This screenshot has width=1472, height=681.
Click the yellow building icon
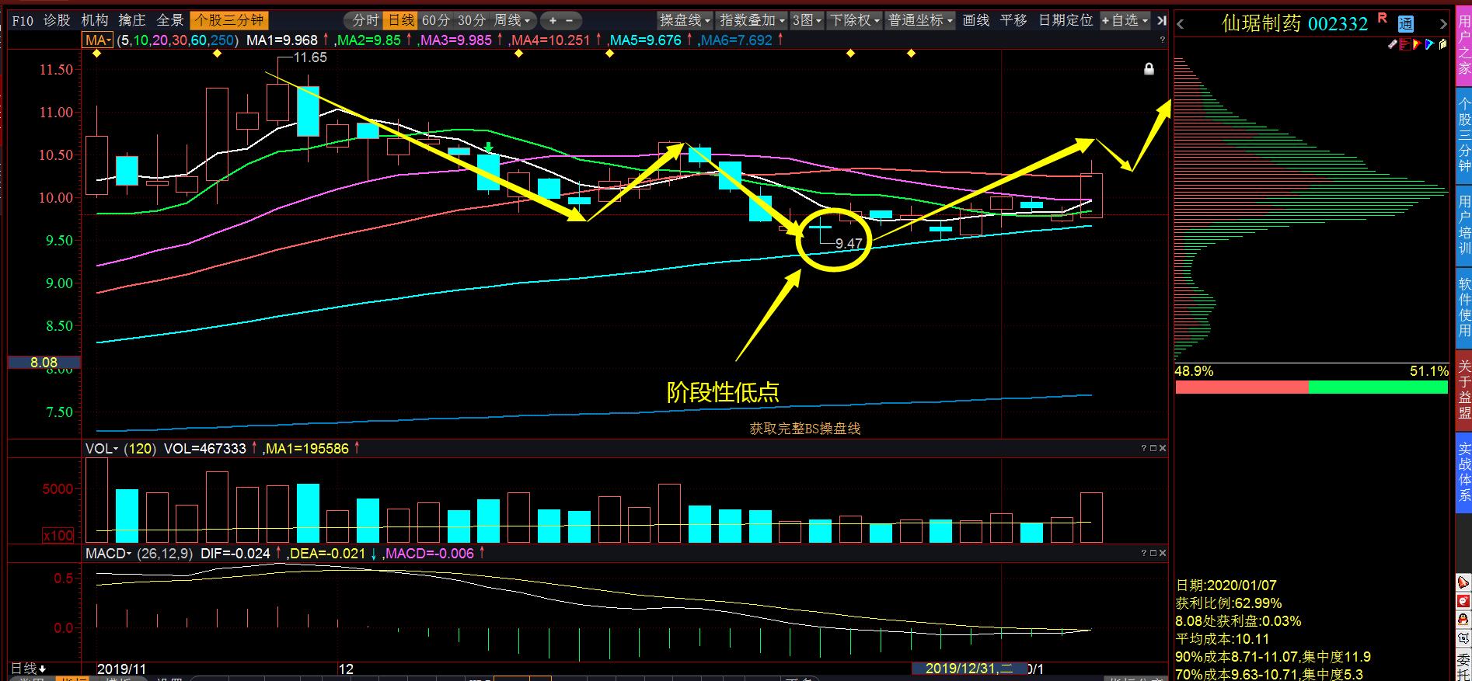pyautogui.click(x=1442, y=45)
